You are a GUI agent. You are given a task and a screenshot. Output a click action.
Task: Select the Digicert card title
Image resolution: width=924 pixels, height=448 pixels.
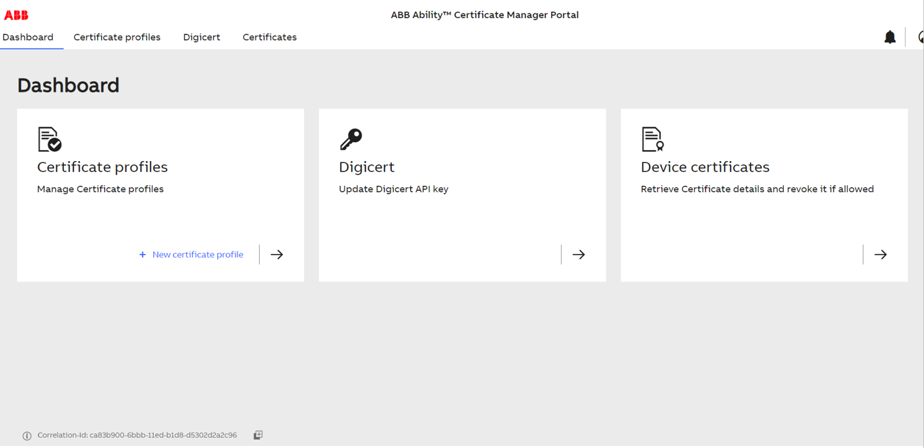[x=367, y=167]
